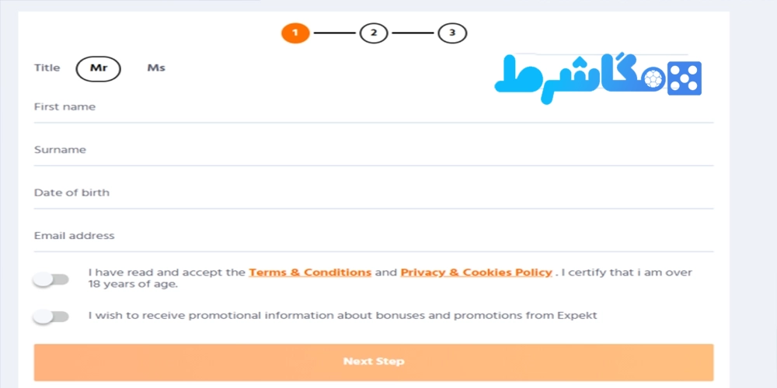This screenshot has height=388, width=777.
Task: Go to step 2 circle indicator
Action: [x=374, y=33]
